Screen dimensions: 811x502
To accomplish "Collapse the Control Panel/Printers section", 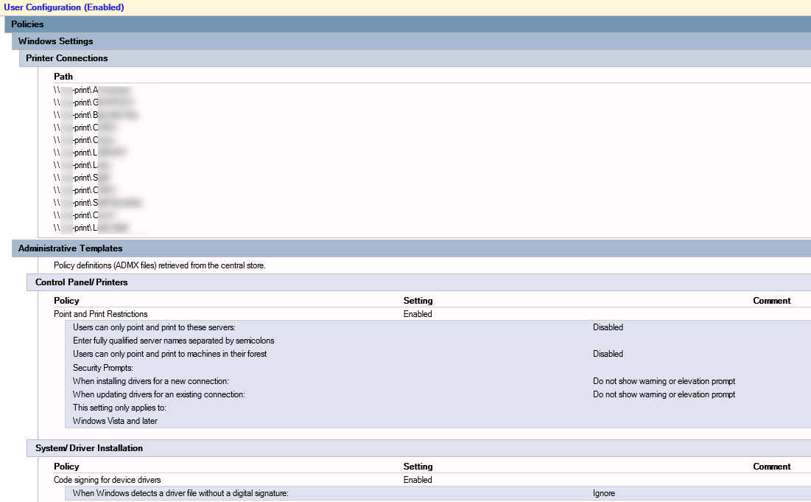I will (x=81, y=282).
